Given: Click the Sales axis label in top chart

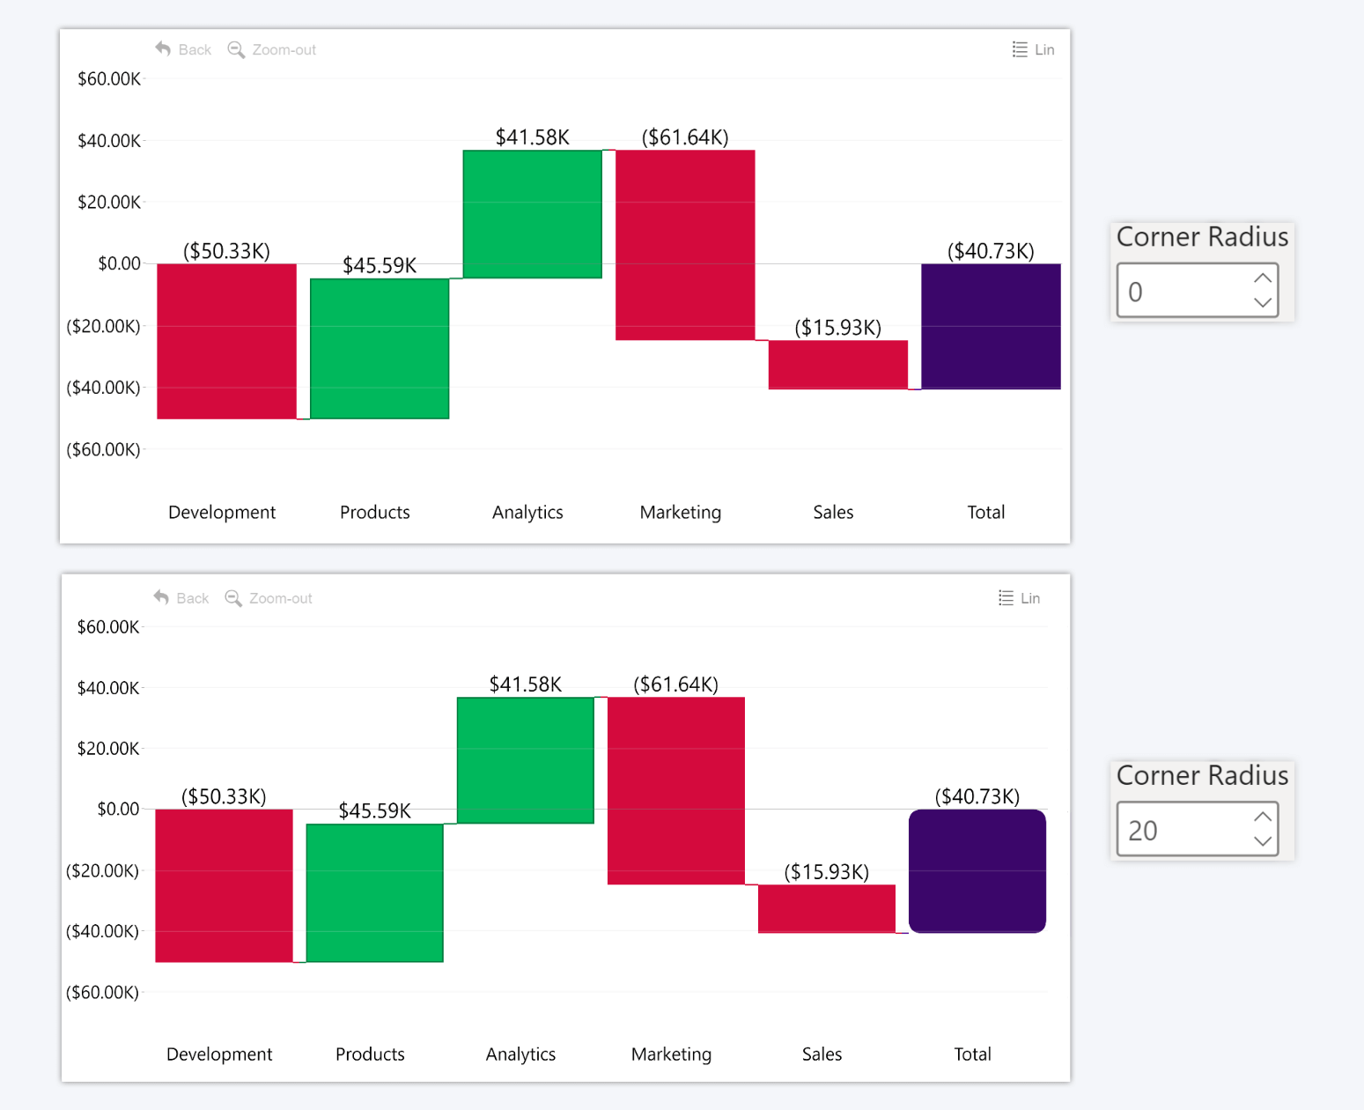Looking at the screenshot, I should click(833, 513).
